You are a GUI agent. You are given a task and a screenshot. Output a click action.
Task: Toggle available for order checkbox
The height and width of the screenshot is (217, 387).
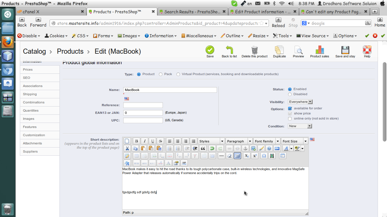[x=290, y=108]
